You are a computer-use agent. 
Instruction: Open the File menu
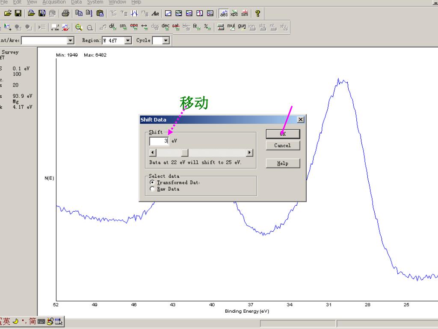coord(4,2)
